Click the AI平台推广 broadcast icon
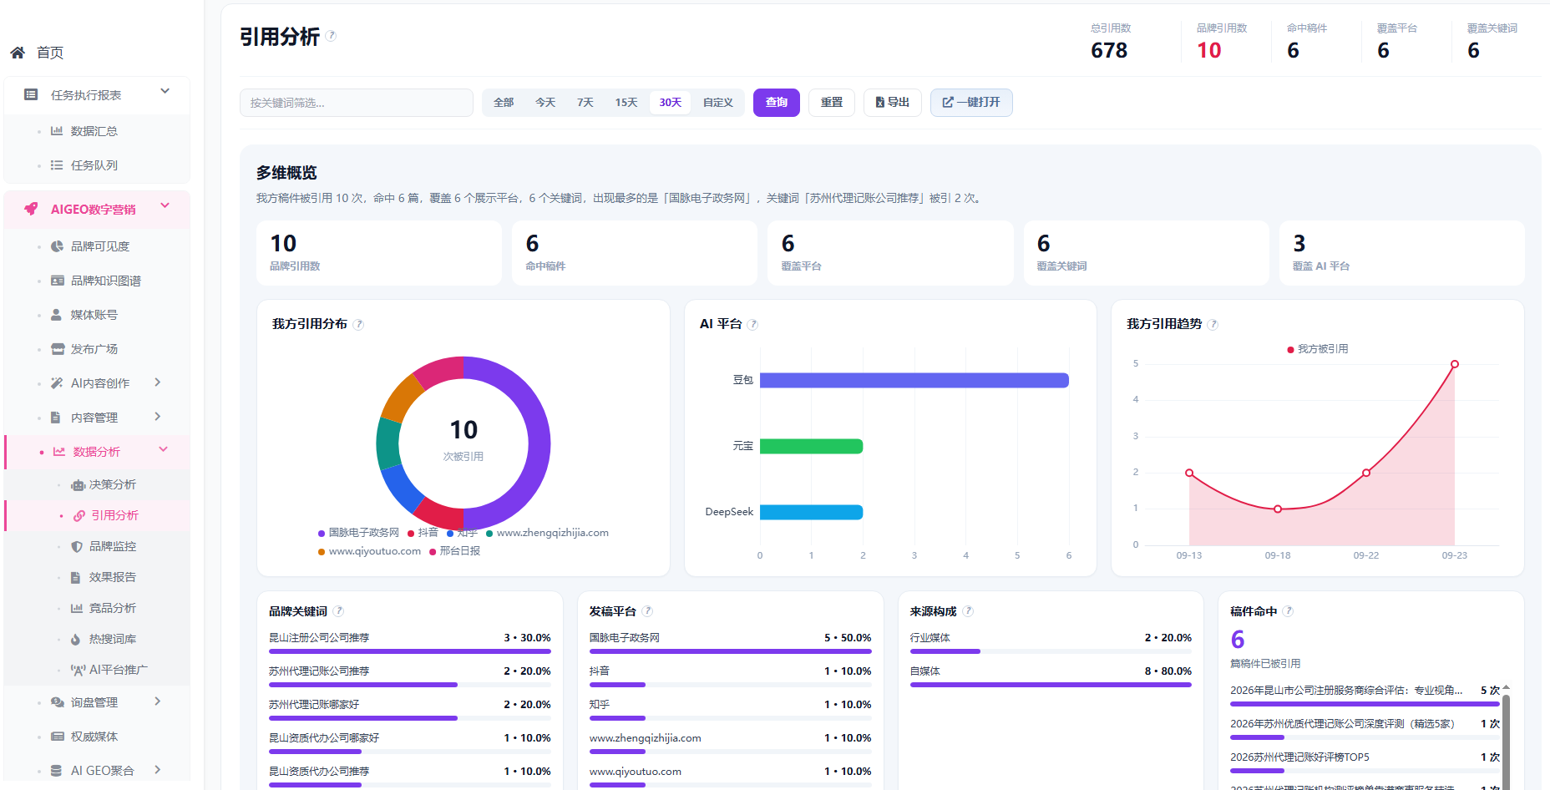 (78, 670)
